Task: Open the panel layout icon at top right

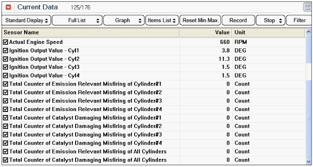Action: tap(308, 7)
